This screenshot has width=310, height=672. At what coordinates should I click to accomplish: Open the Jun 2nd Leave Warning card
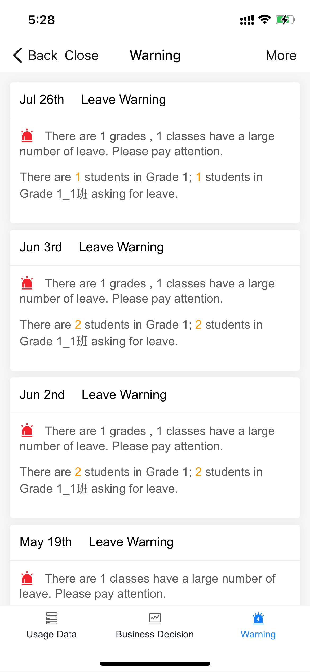coord(155,448)
